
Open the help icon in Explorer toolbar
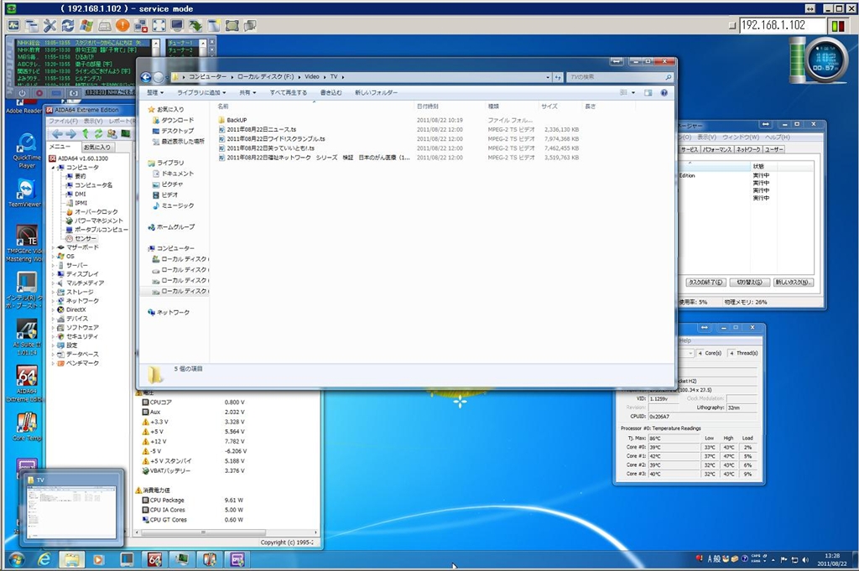click(664, 92)
